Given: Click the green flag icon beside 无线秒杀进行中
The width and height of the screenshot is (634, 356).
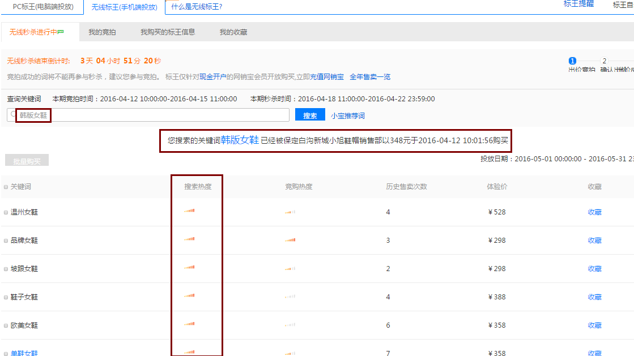Looking at the screenshot, I should [x=61, y=32].
